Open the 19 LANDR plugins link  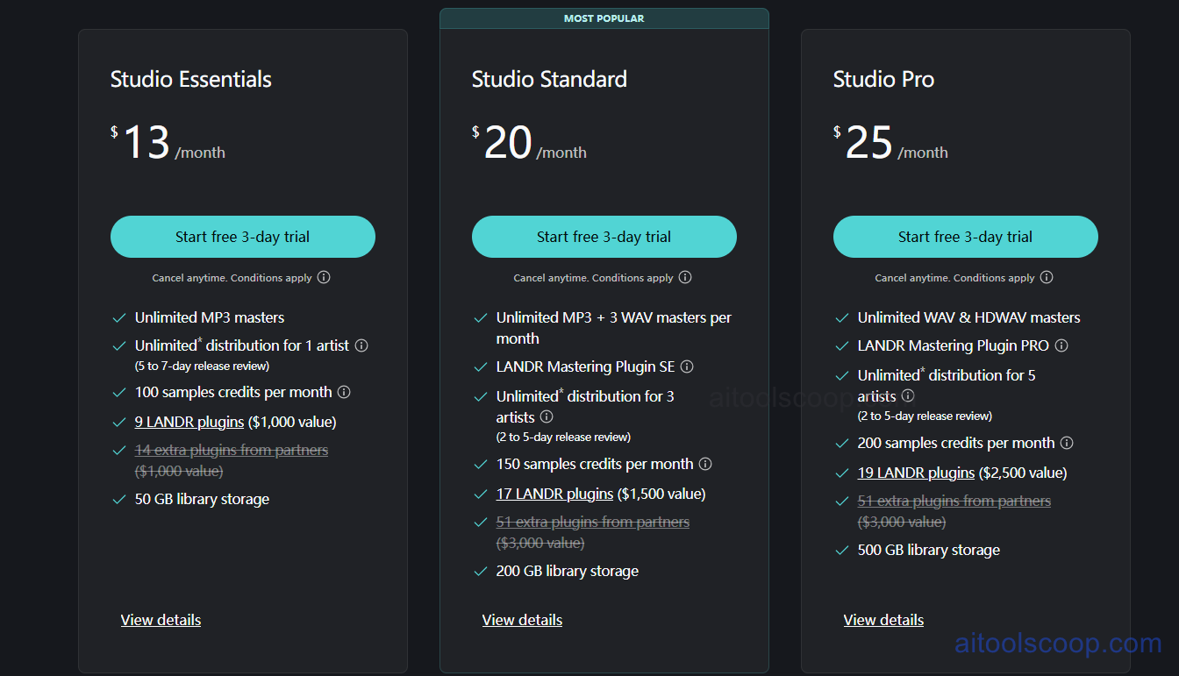916,473
